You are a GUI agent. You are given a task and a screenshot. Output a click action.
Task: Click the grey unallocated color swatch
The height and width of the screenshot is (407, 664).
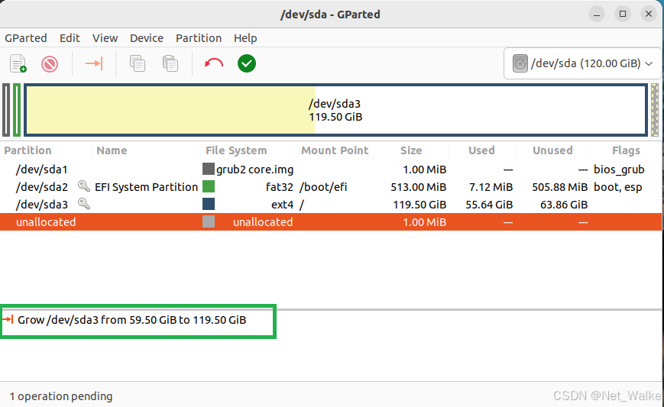(209, 221)
